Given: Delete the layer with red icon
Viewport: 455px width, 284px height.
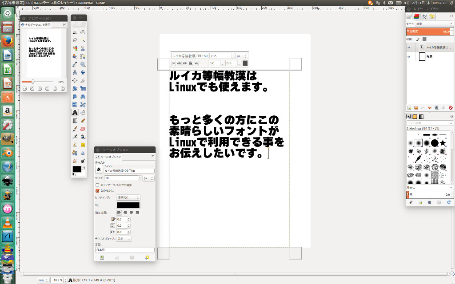Looking at the screenshot, I should 451,108.
